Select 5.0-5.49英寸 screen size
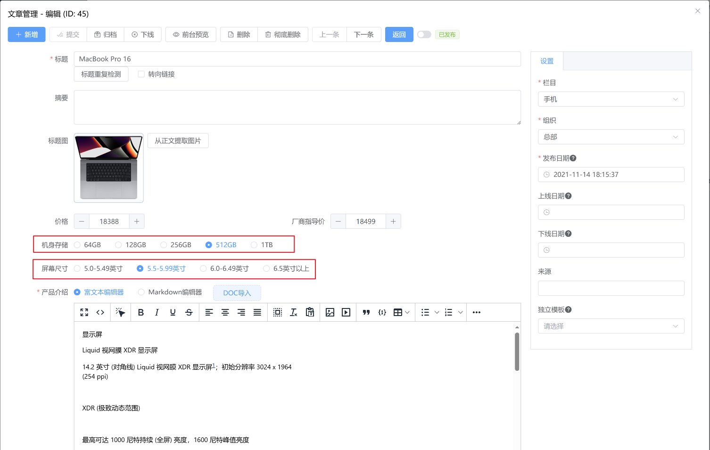 point(77,268)
